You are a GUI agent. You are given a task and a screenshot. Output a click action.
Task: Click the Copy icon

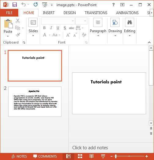click(x=17, y=28)
